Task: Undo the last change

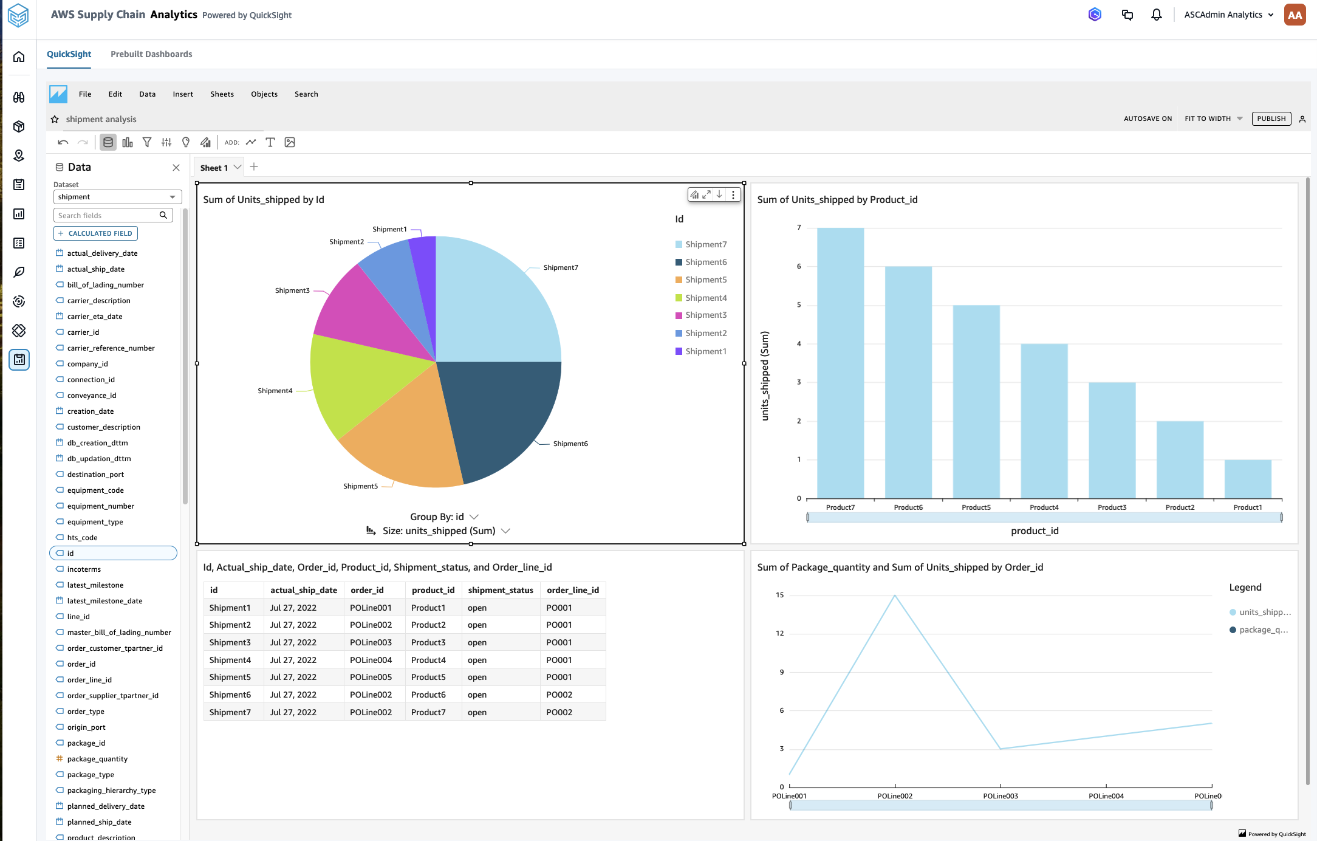Action: point(63,142)
